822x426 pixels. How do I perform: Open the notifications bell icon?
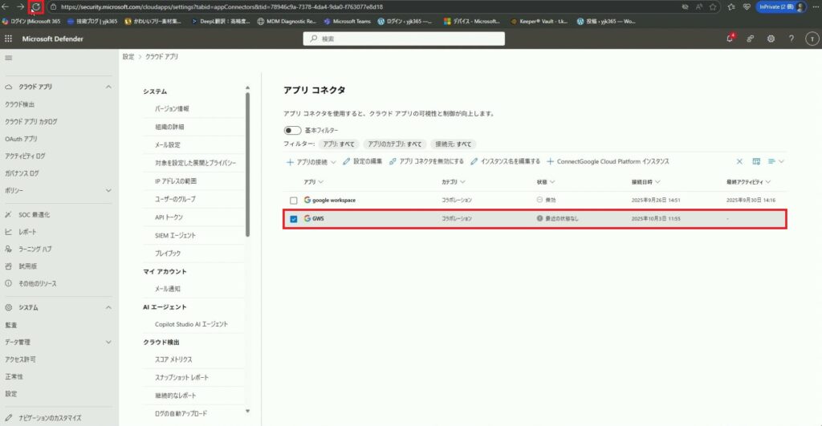tap(730, 39)
